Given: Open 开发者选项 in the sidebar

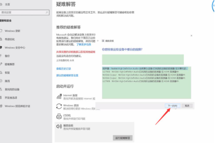Looking at the screenshot, I should [11, 98].
